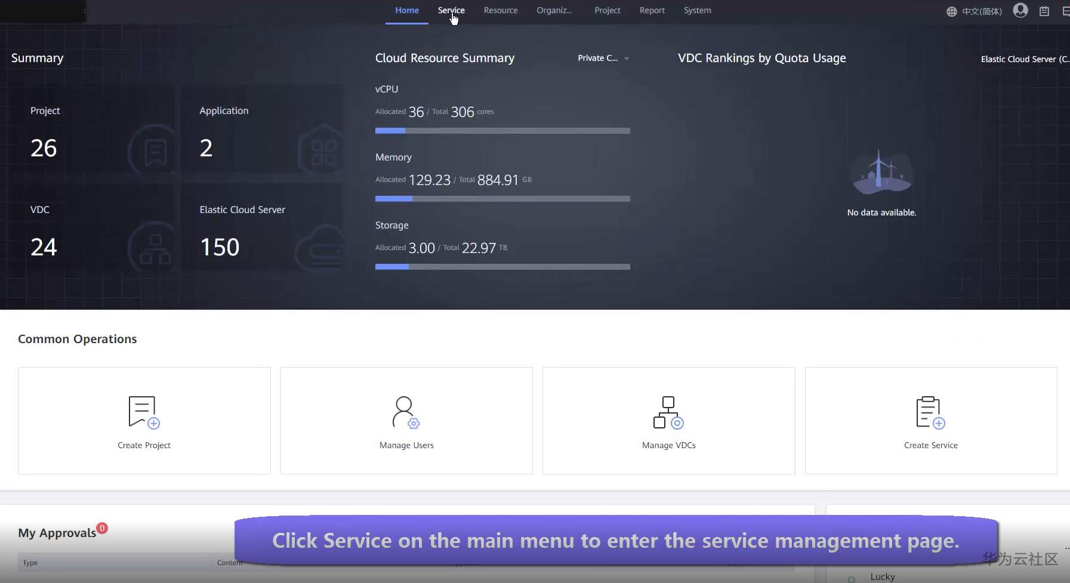Screen dimensions: 1070x583
Task: Go to the Home tab
Action: [x=407, y=10]
